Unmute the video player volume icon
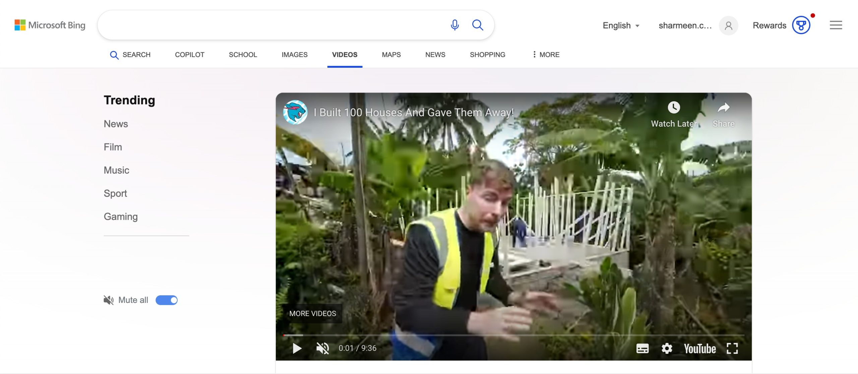This screenshot has width=858, height=374. (323, 349)
